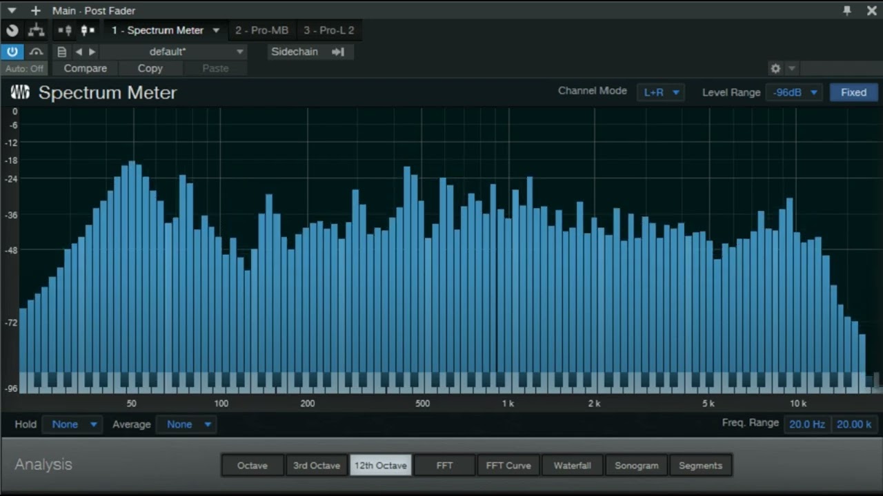Screen dimensions: 883x496
Task: Switch to the 3 - Pro-L 2 tab
Action: (x=329, y=30)
